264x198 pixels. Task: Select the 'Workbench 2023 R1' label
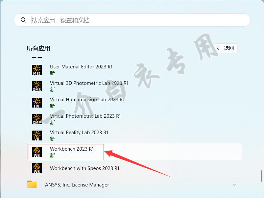click(72, 149)
